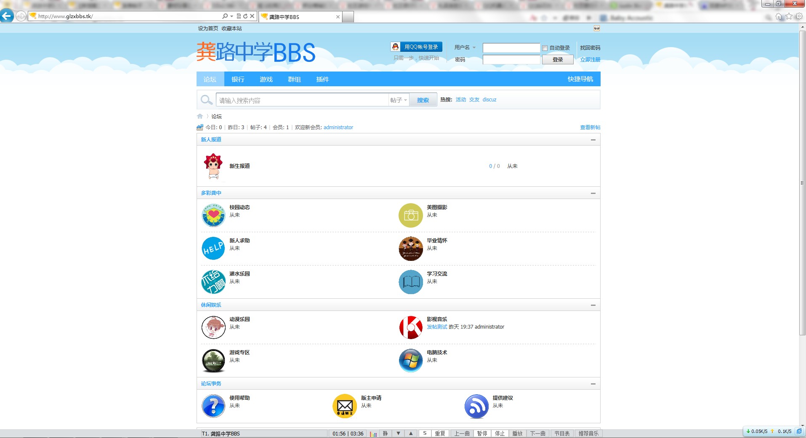Click the 毕业情怀 forum icon
Screen dimensions: 806x438
[x=410, y=249]
